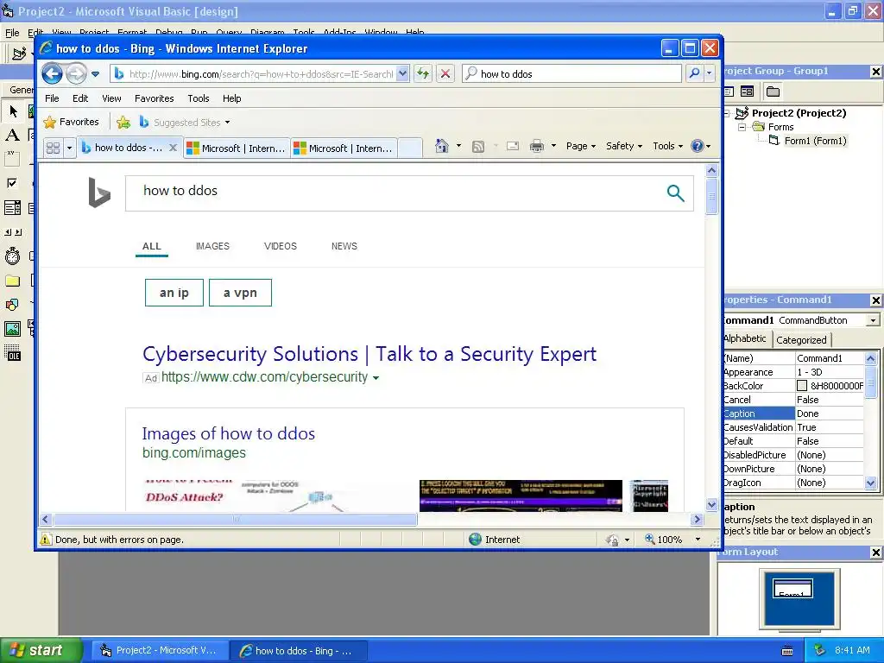Click View Object icon in Project panel
The width and height of the screenshot is (884, 663).
pos(747,92)
